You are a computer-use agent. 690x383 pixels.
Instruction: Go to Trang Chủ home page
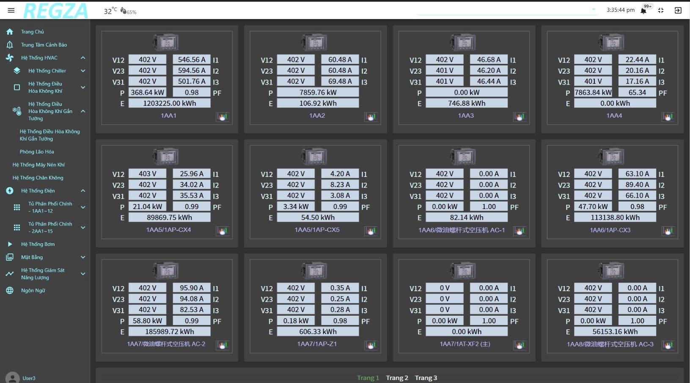[32, 32]
